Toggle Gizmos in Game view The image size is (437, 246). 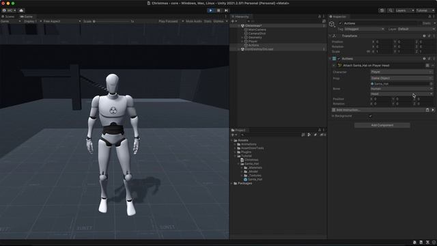point(218,21)
